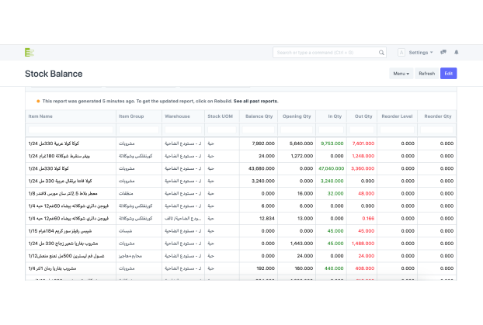483x325 pixels.
Task: Open the Settings dropdown
Action: point(420,52)
